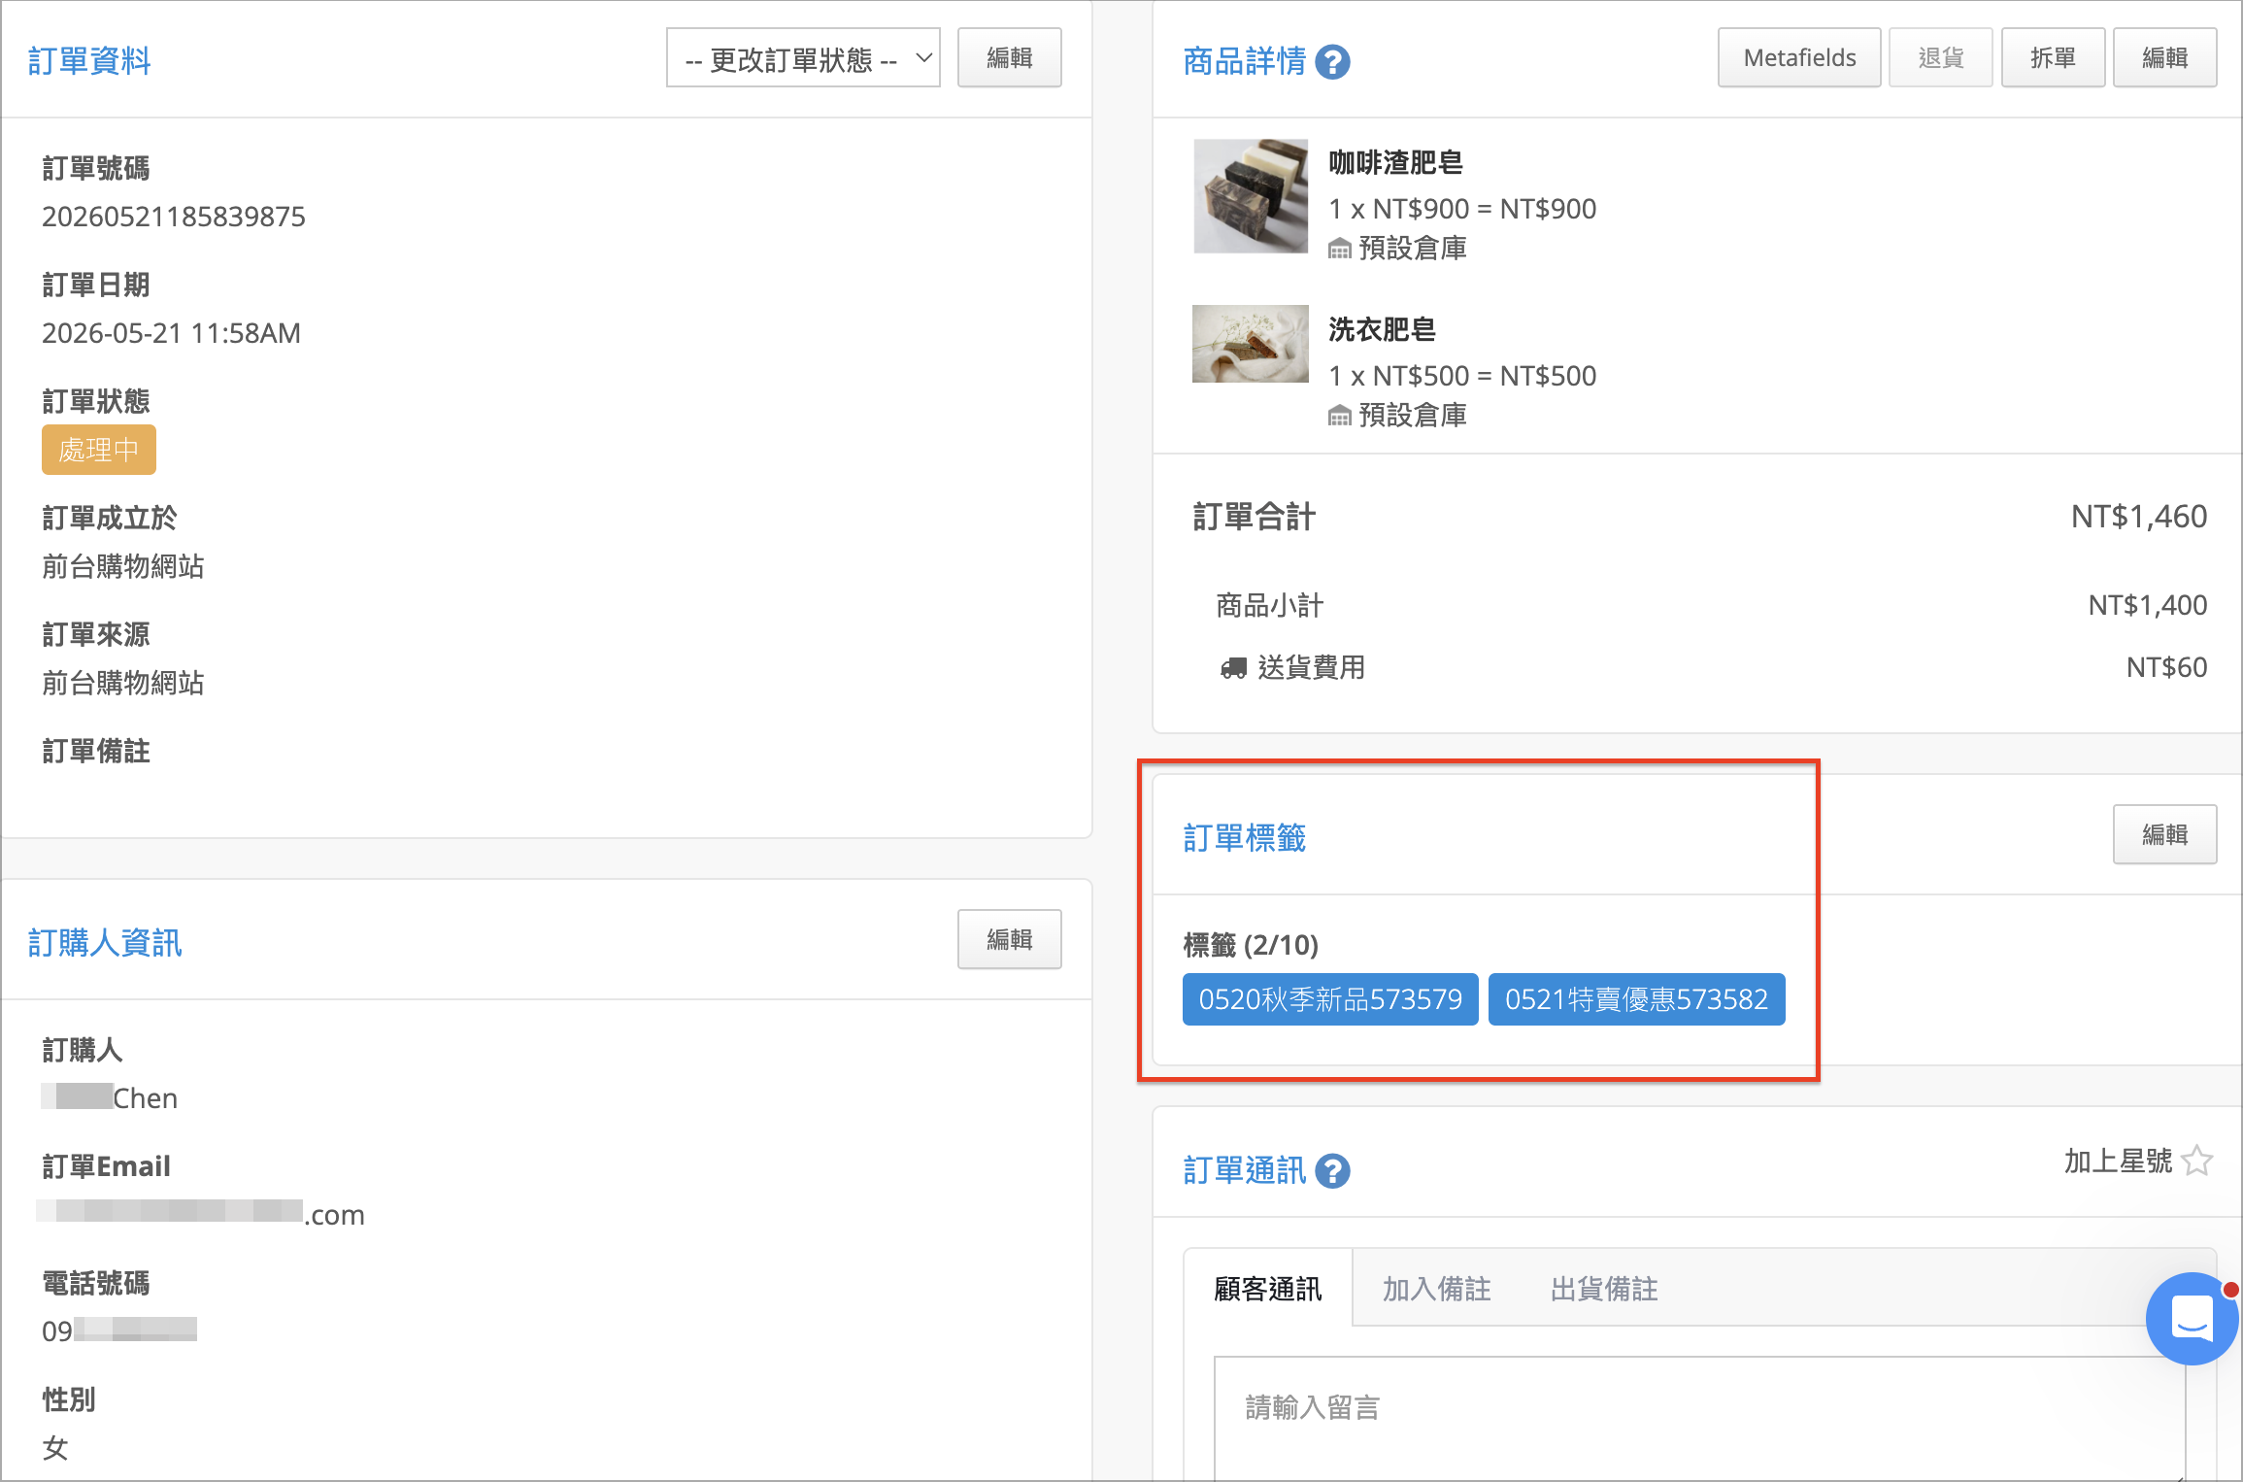Viewport: 2243px width, 1482px height.
Task: Focus the 請輸入留言 message field
Action: click(x=1699, y=1418)
